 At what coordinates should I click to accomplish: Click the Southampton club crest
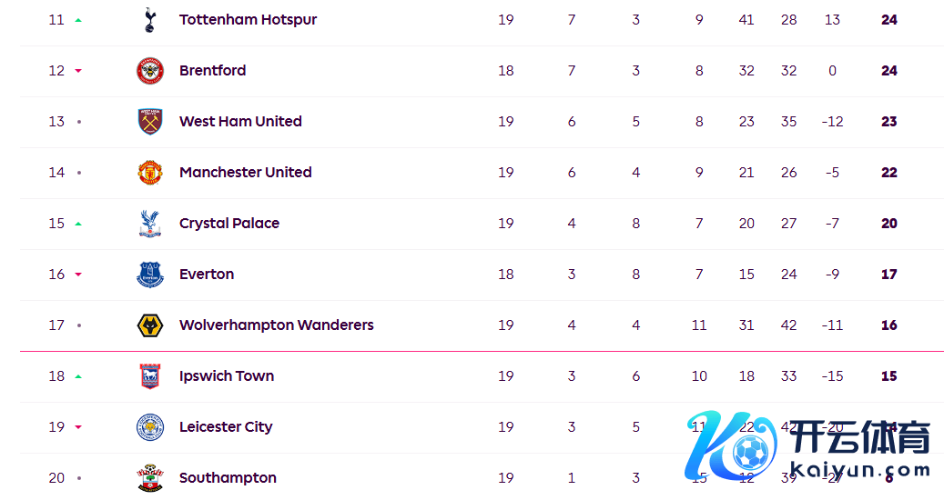click(150, 477)
